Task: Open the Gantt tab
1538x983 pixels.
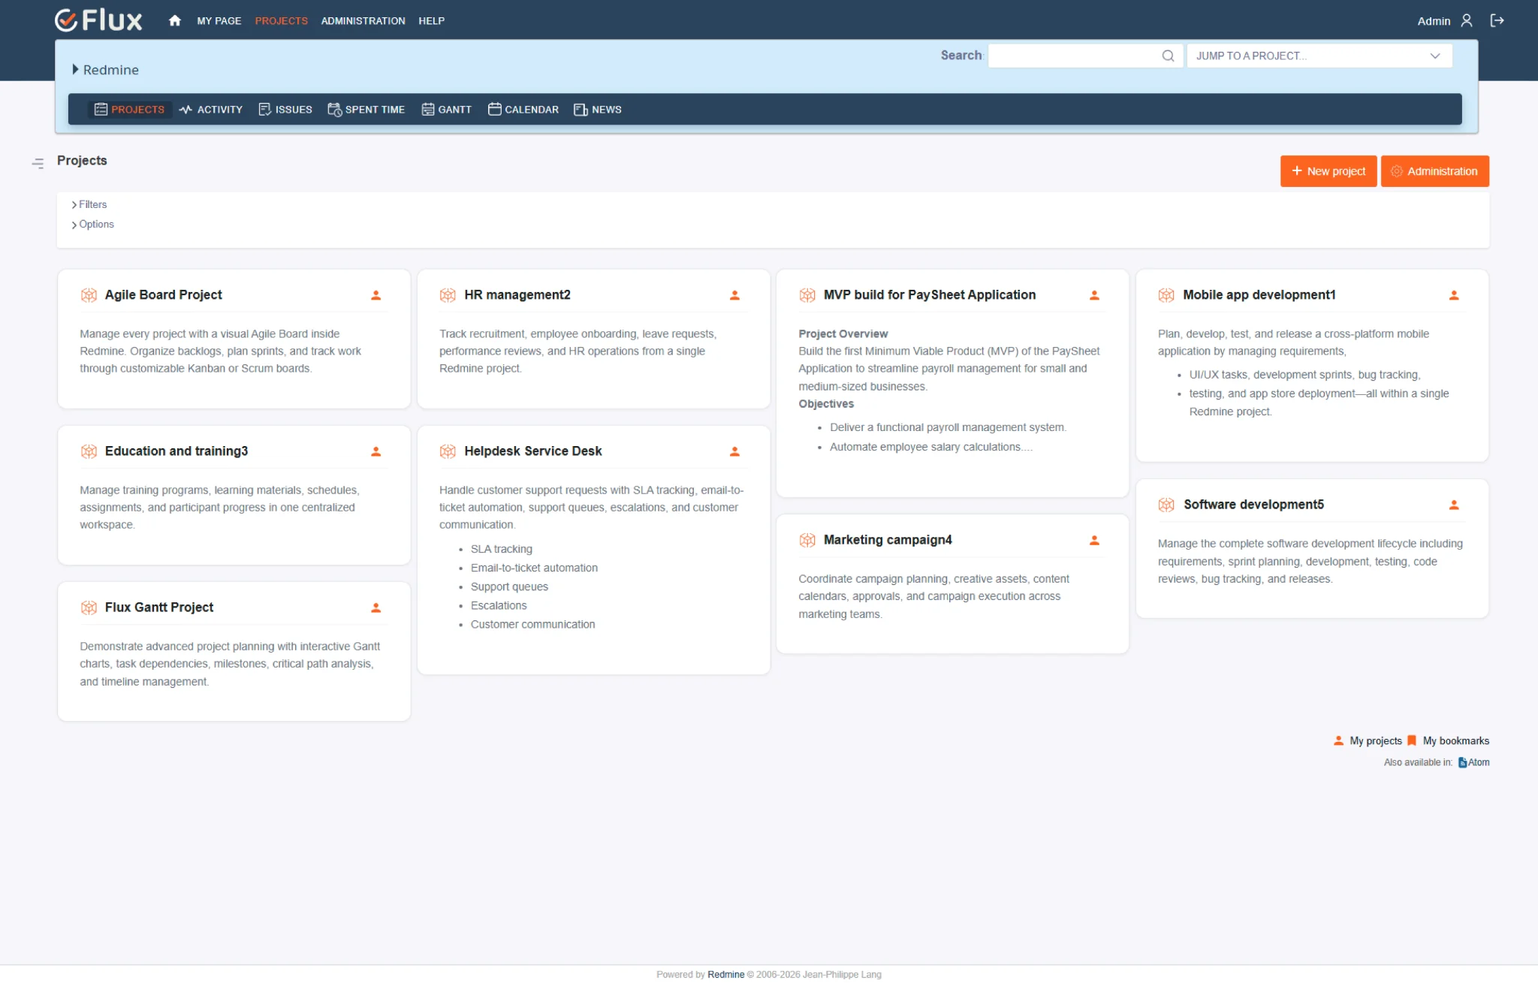Action: pyautogui.click(x=447, y=110)
